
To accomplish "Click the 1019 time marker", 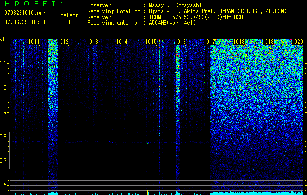I will tap(268, 42).
